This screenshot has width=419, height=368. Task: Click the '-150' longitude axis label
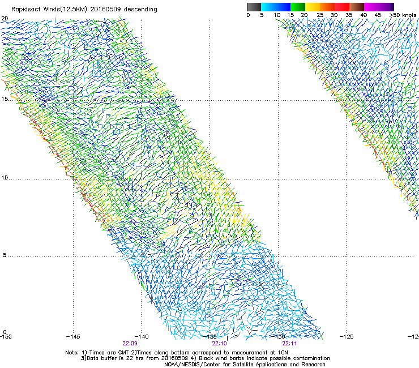click(6, 337)
